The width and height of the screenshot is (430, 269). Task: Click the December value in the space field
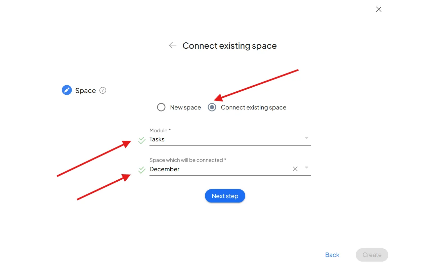(164, 169)
